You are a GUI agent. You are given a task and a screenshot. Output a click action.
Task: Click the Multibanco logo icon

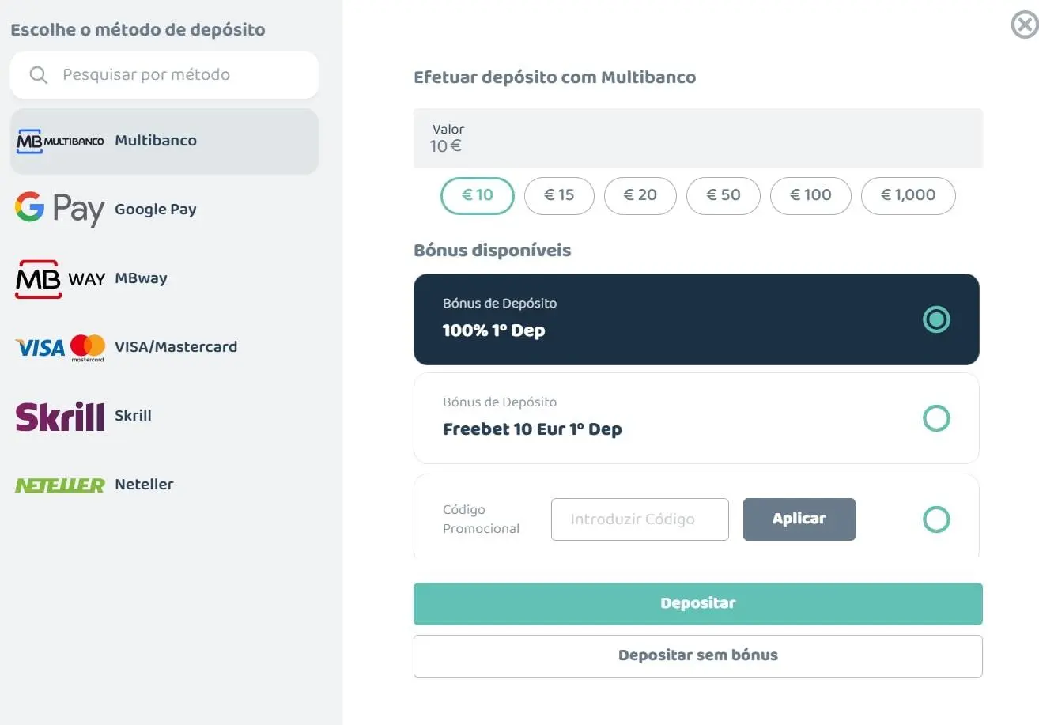pos(60,141)
